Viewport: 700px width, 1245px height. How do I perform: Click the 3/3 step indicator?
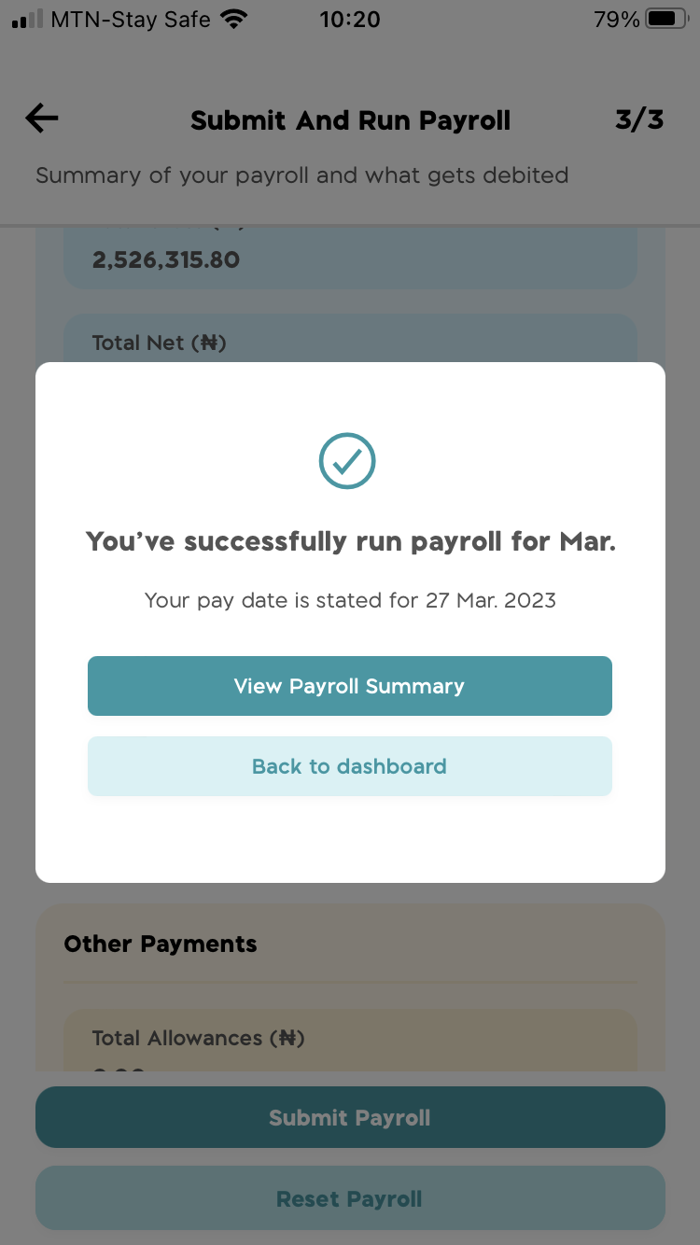[639, 119]
